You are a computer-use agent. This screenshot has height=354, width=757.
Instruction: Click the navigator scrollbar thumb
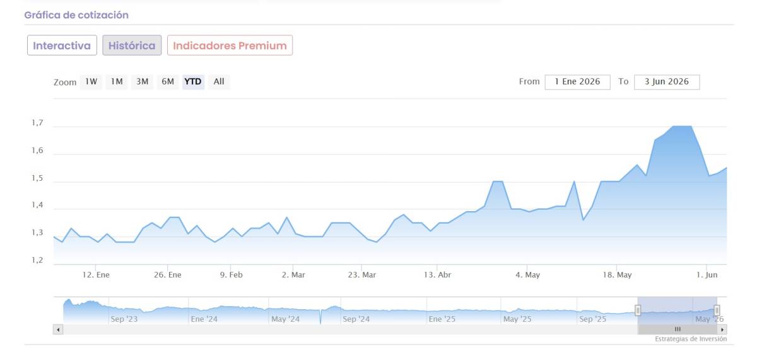(678, 329)
